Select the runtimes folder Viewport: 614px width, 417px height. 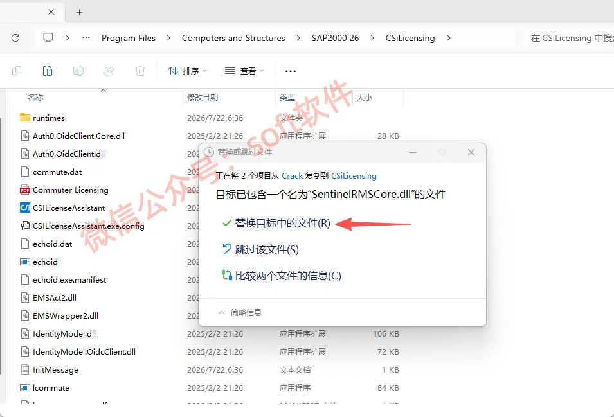point(49,118)
